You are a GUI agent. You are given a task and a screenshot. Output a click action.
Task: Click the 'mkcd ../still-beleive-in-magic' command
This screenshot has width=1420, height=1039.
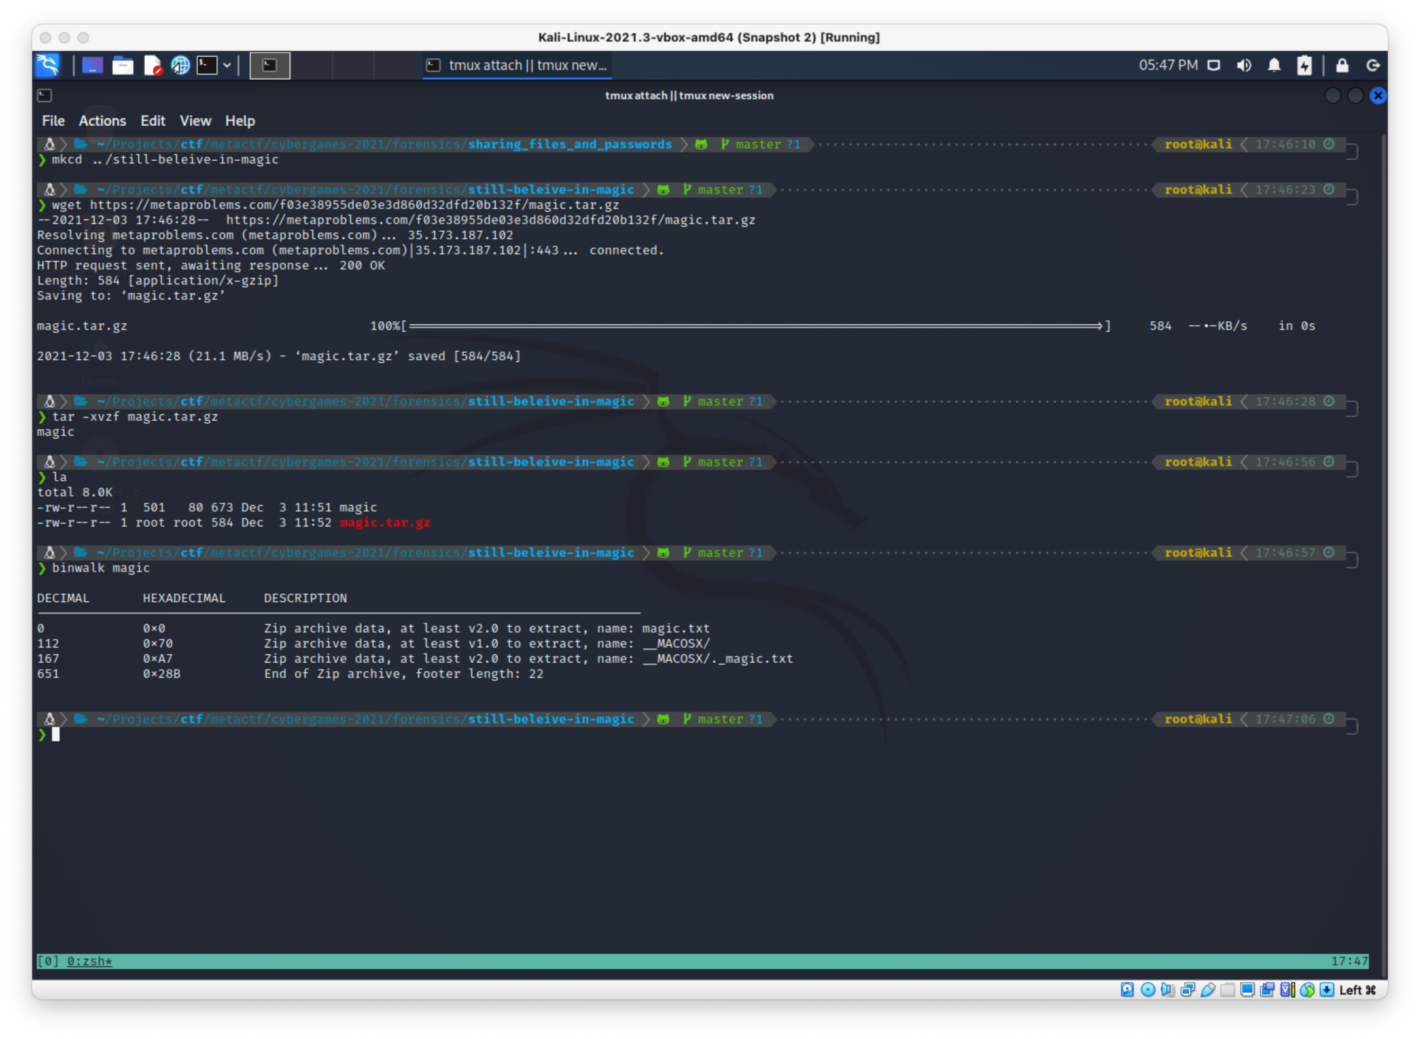pyautogui.click(x=165, y=160)
